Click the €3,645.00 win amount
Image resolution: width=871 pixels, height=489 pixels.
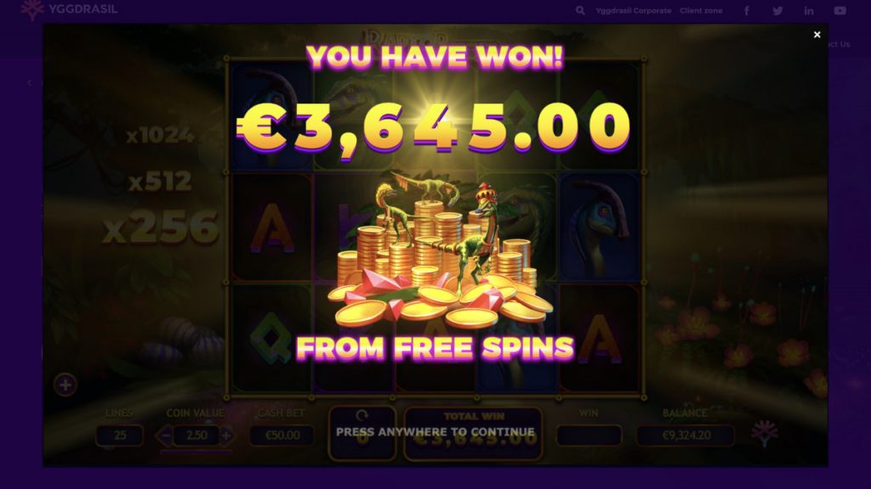(x=433, y=127)
